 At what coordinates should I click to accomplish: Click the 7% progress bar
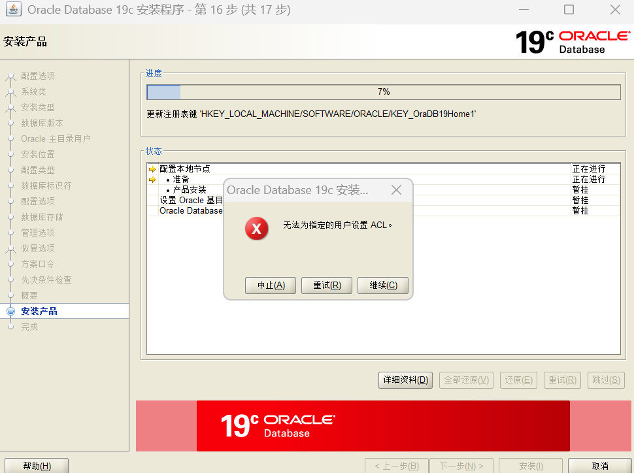pyautogui.click(x=384, y=91)
